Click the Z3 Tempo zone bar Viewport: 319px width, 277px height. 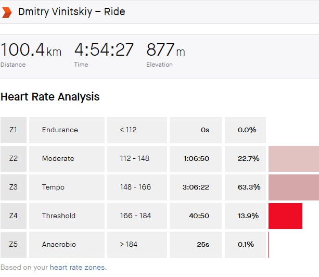(x=294, y=187)
